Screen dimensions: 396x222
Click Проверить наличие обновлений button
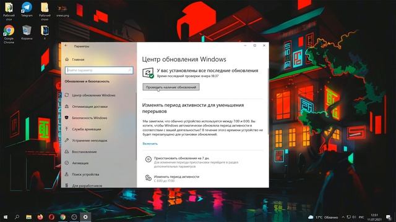tap(171, 87)
